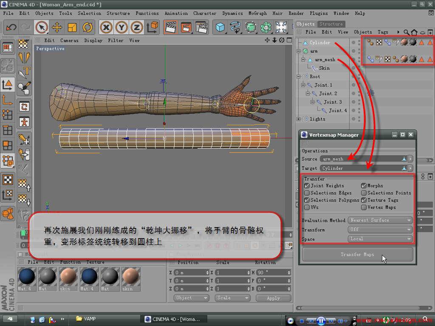The height and width of the screenshot is (326, 435).
Task: Select the Rotate tool icon
Action: pos(87,28)
